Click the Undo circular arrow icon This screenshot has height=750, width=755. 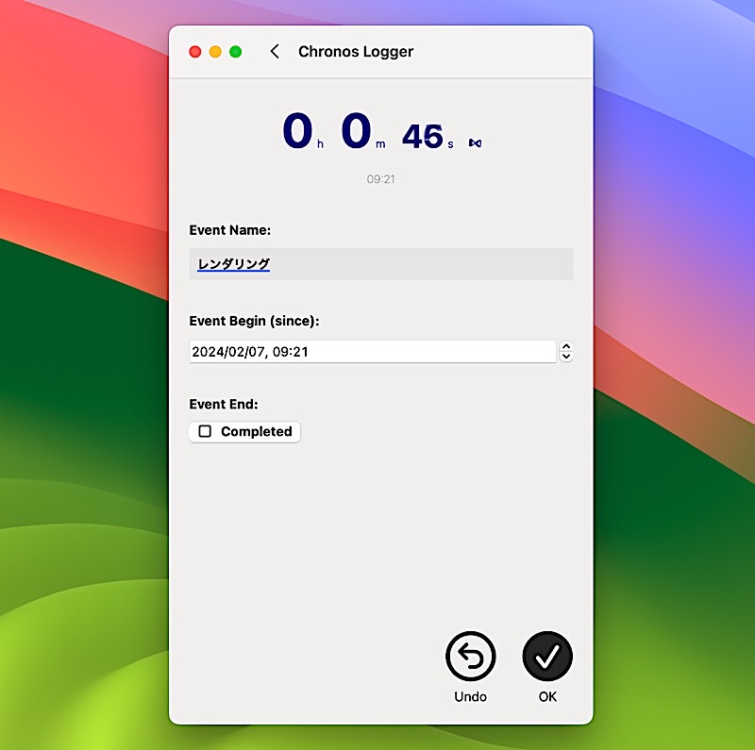point(470,654)
